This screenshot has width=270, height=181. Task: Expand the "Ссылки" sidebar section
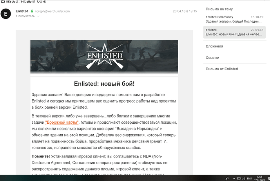212,58
